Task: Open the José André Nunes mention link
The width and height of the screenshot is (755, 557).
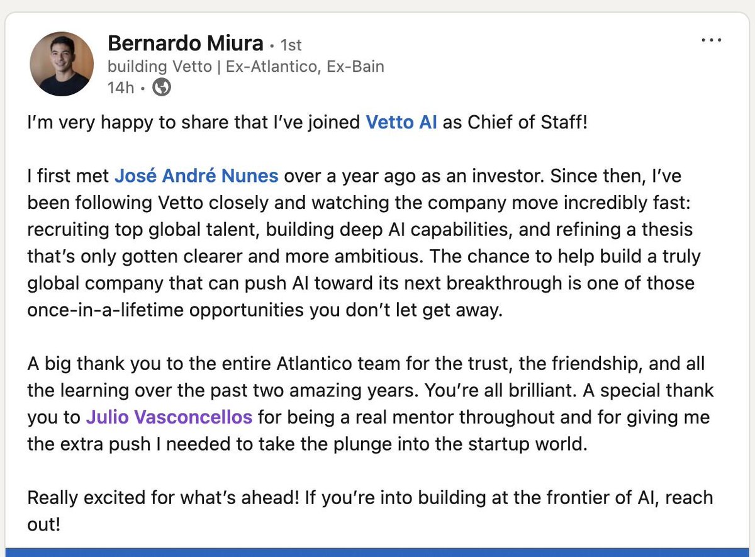Action: (196, 176)
